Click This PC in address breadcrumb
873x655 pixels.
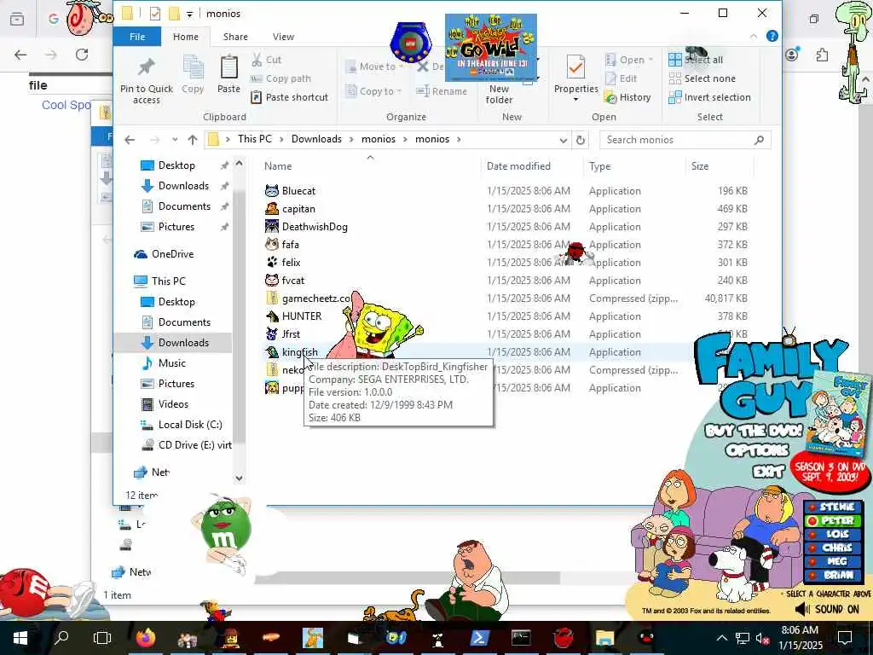[255, 139]
